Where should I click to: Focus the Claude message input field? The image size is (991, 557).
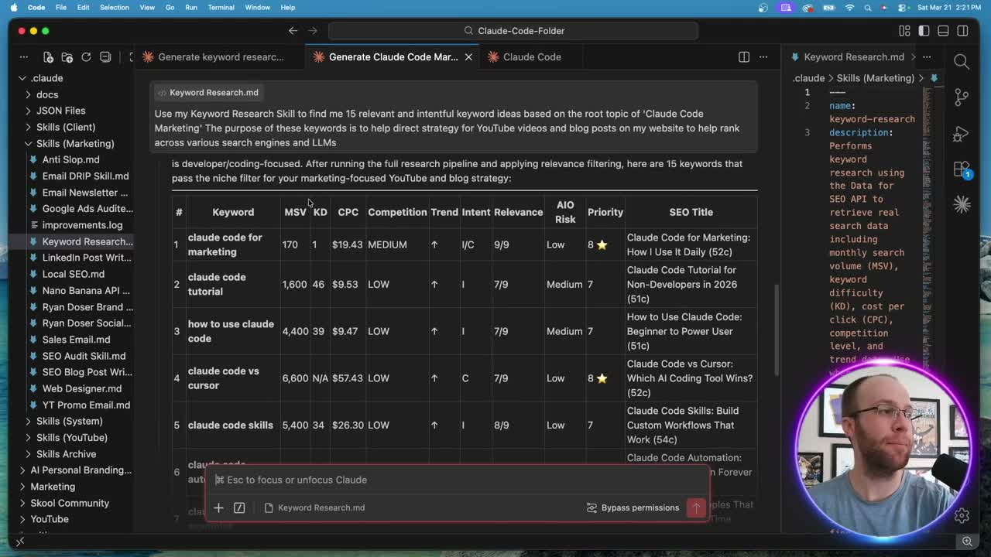click(x=457, y=480)
